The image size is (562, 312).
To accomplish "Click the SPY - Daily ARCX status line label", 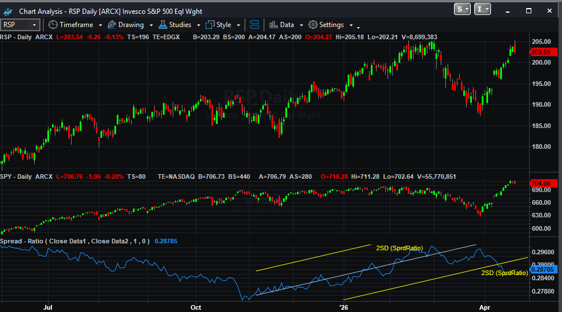I will click(27, 176).
